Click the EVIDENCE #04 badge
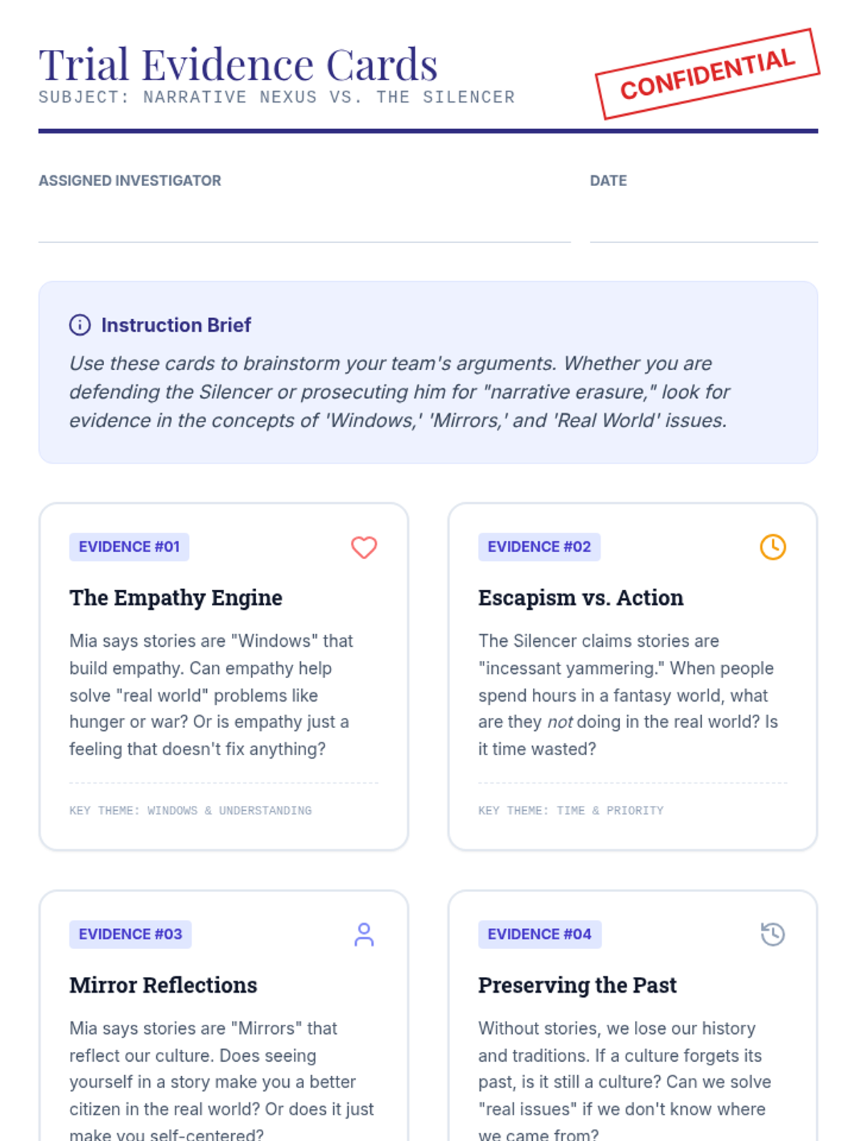Image resolution: width=856 pixels, height=1141 pixels. [x=539, y=934]
